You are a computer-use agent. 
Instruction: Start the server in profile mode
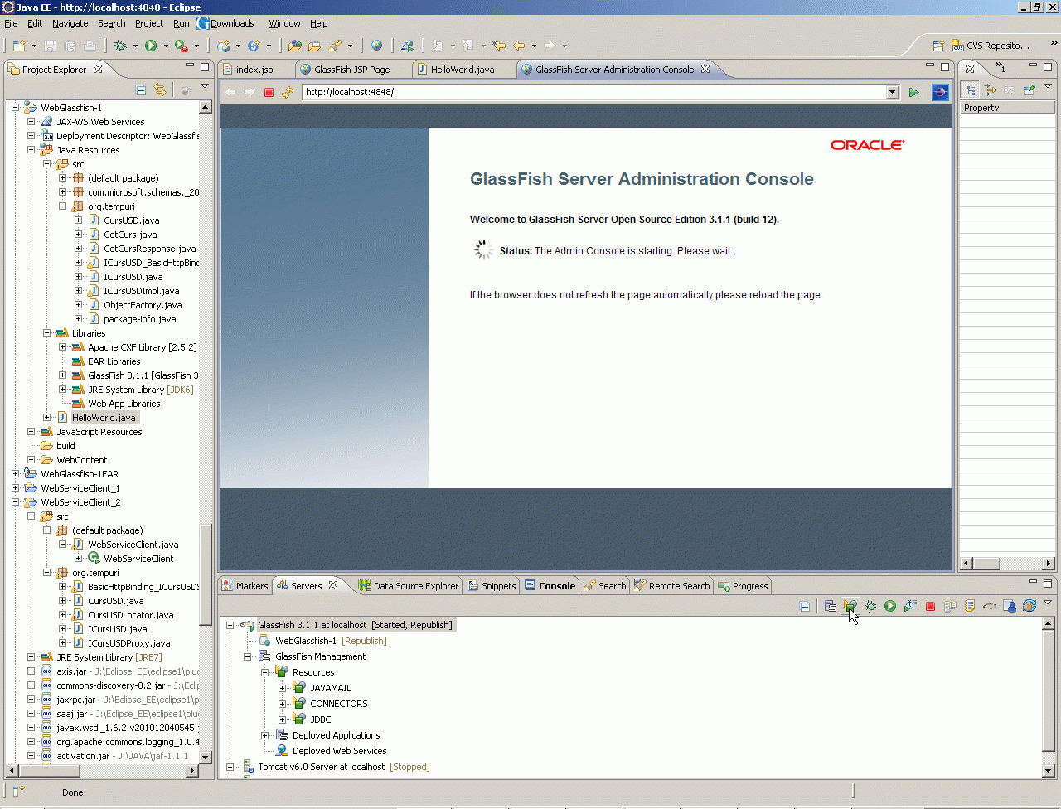click(x=910, y=606)
